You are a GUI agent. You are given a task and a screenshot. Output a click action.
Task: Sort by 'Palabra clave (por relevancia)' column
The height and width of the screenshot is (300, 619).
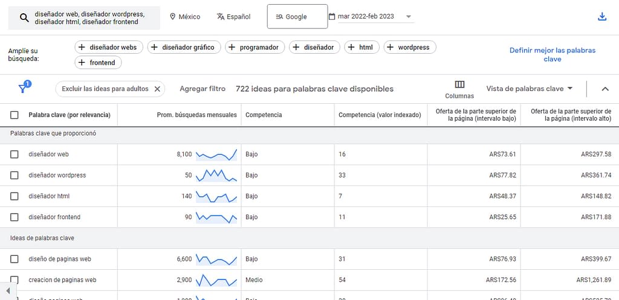[70, 115]
